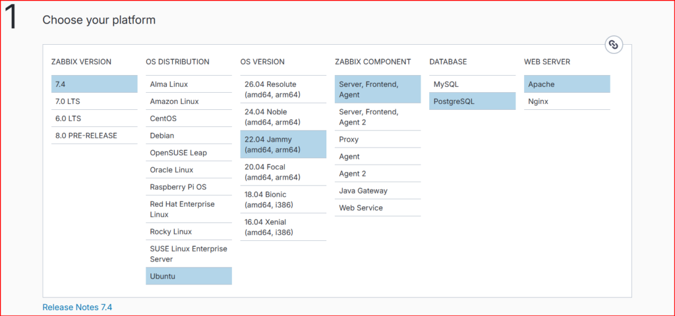Select the Java Gateway component
This screenshot has width=675, height=316.
click(378, 190)
